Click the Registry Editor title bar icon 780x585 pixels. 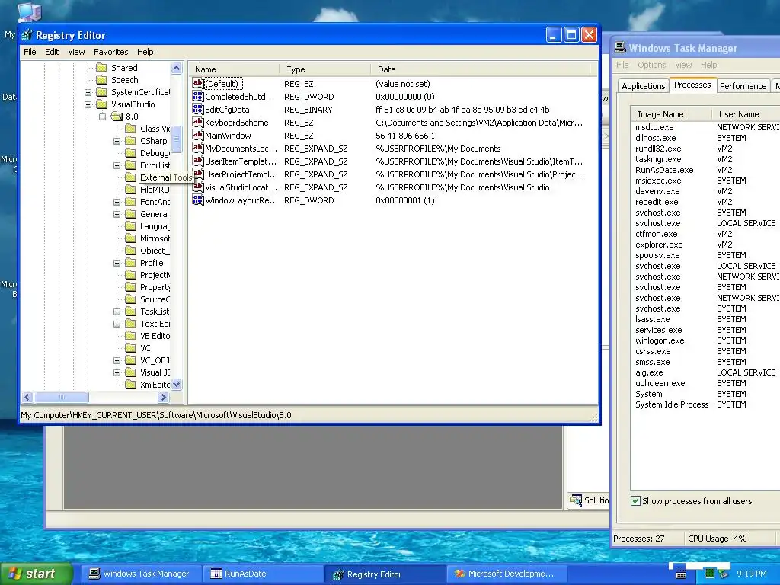pyautogui.click(x=27, y=35)
